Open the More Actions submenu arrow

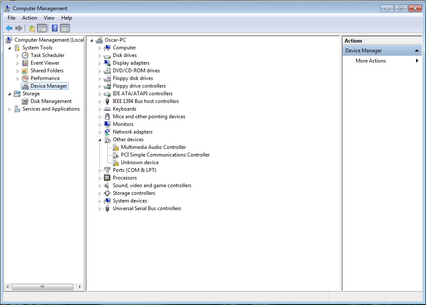417,61
